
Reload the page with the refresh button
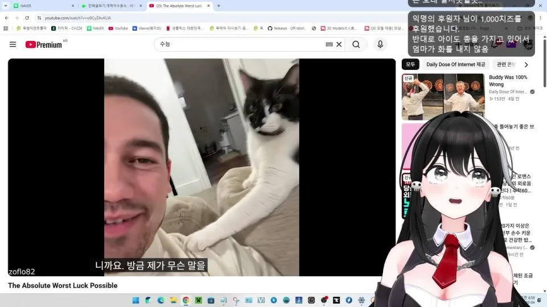[x=27, y=18]
